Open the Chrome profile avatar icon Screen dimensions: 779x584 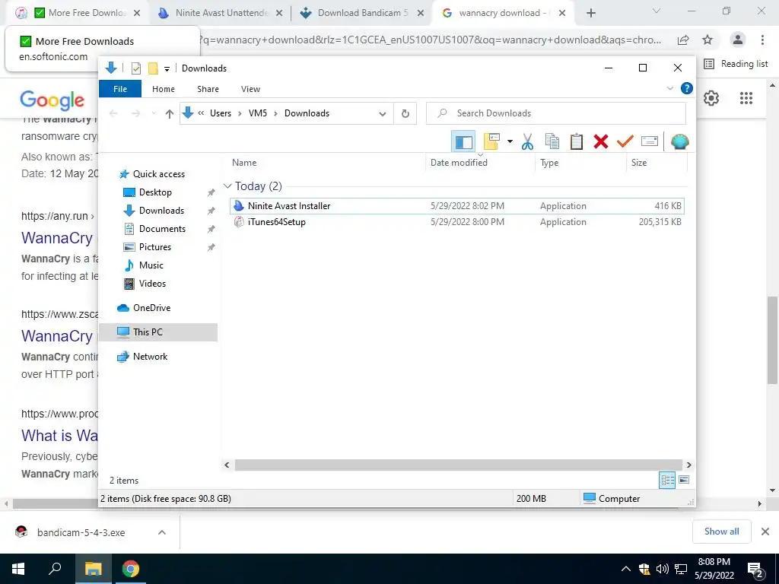738,40
